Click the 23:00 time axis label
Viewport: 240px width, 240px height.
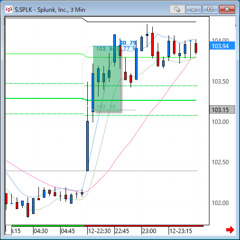coord(149,231)
